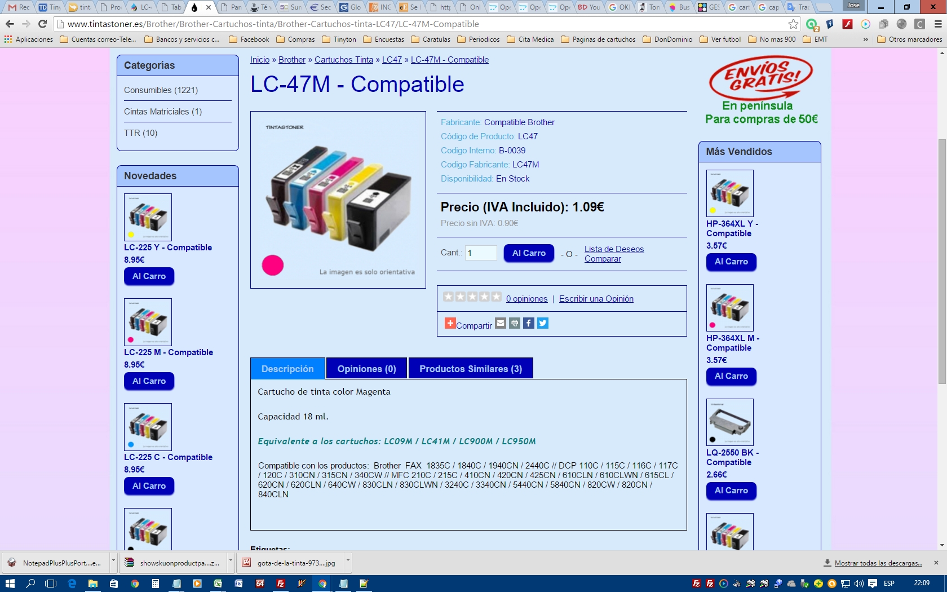Select TTR (10) category
This screenshot has height=592, width=947.
pyautogui.click(x=141, y=133)
